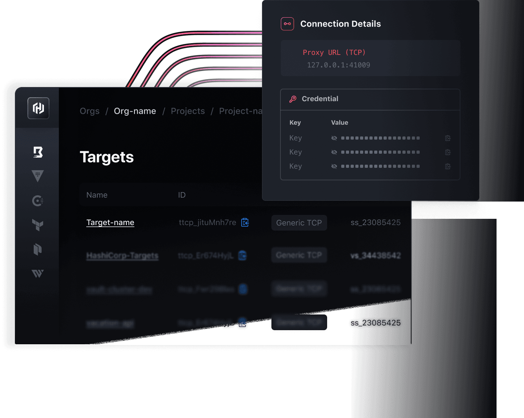Screen dimensions: 524x418
Task: Copy the third credential value
Action: click(x=448, y=166)
